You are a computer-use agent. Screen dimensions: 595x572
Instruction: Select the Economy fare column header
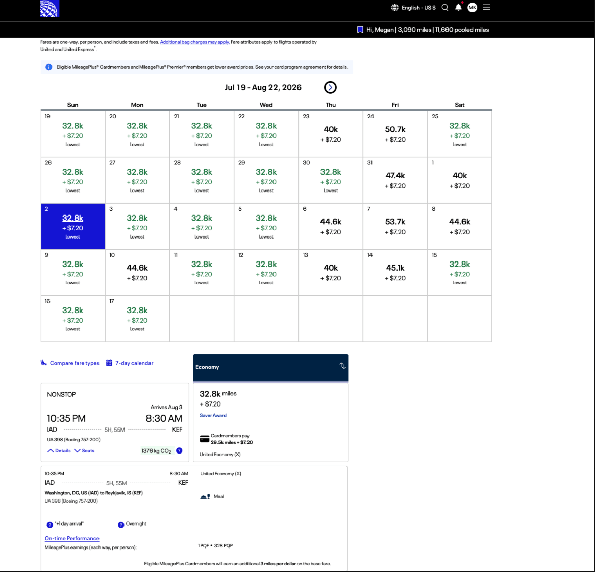(x=270, y=367)
